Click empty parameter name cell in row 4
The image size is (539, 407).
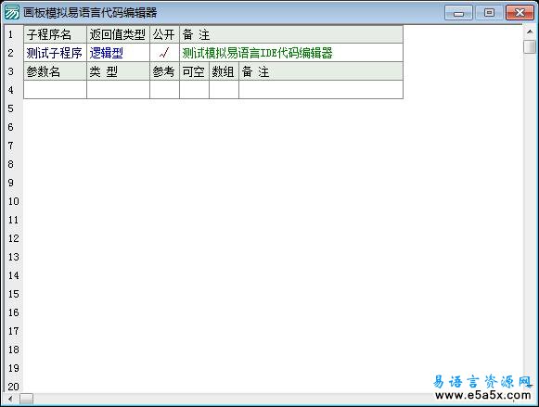pyautogui.click(x=55, y=90)
